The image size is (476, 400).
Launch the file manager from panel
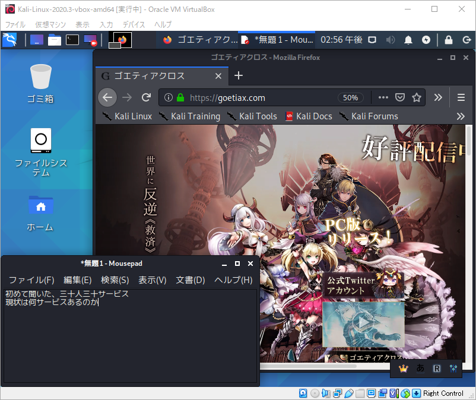point(55,40)
